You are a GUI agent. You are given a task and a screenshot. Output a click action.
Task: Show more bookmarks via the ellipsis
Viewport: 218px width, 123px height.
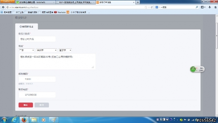pyautogui.click(x=89, y=12)
